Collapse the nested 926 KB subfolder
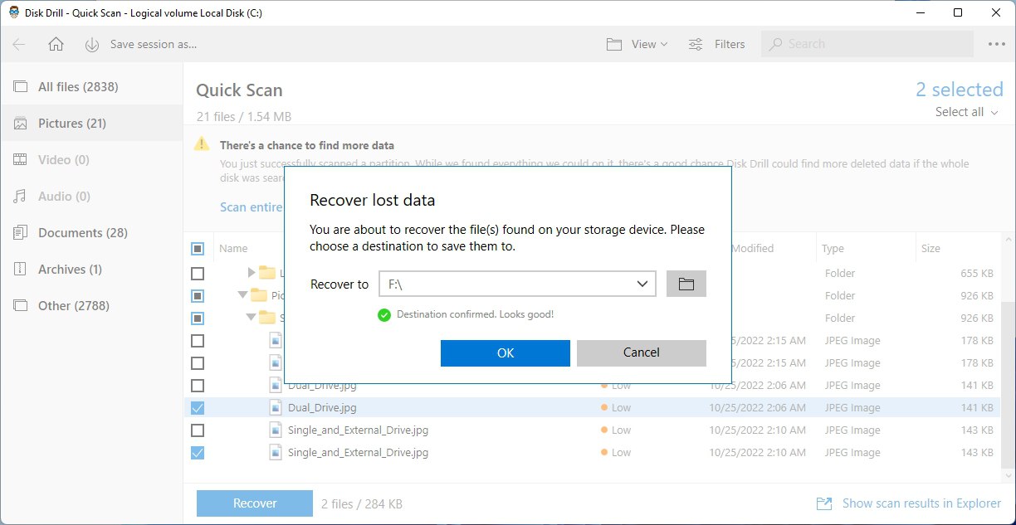 (x=252, y=318)
